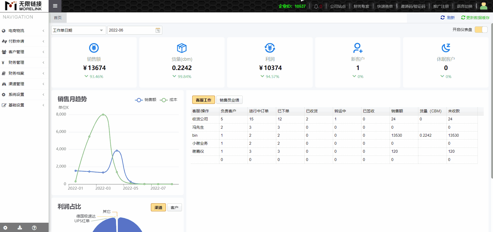Open the help question mark icon
This screenshot has height=232, width=493.
point(34,228)
